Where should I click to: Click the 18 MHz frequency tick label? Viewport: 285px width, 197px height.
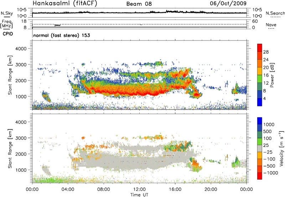click(24, 21)
